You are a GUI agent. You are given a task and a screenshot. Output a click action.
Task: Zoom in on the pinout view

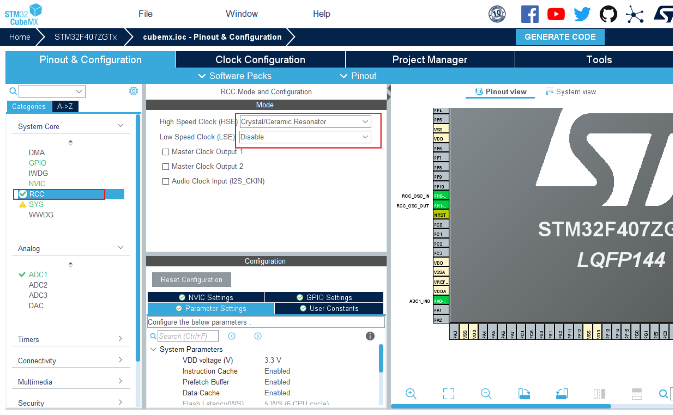tap(411, 394)
